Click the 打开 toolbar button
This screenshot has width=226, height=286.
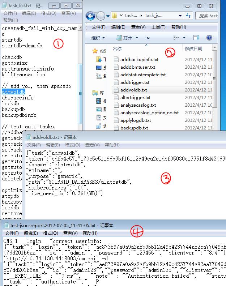pos(124,38)
